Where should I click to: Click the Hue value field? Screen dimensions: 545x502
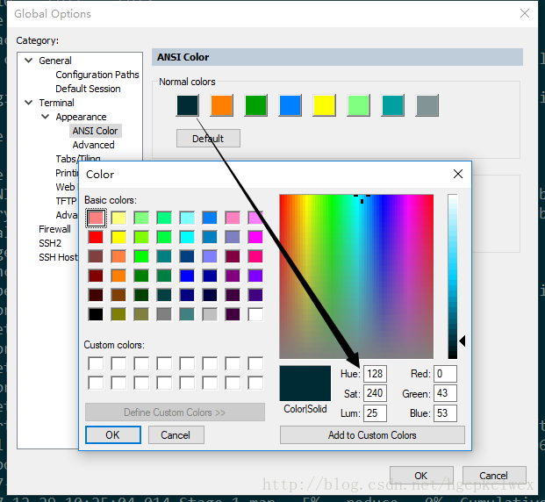point(375,374)
